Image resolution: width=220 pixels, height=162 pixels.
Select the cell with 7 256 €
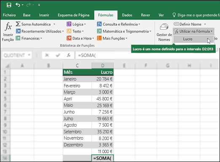(102, 112)
